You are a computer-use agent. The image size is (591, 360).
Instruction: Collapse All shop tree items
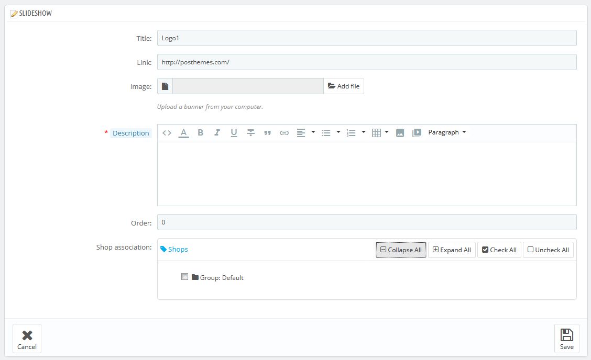(401, 250)
